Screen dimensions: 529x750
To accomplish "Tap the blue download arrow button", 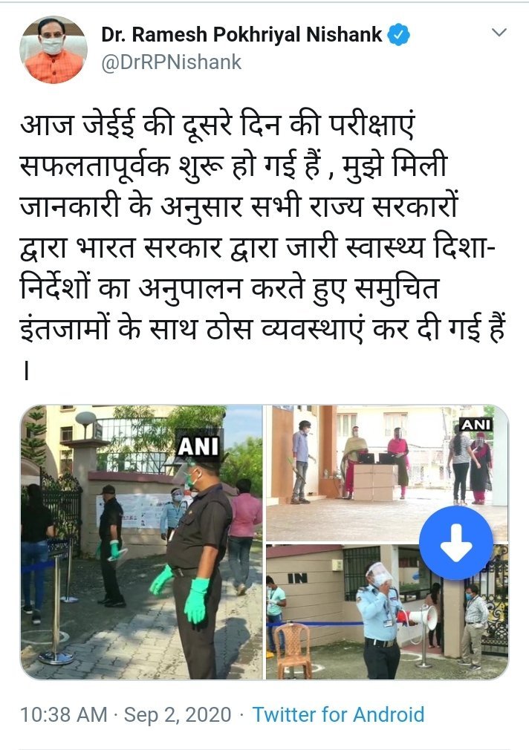I will tap(455, 543).
